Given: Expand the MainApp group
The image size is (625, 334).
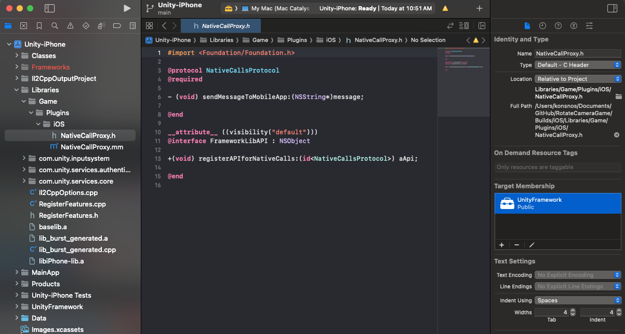Looking at the screenshot, I should 17,272.
